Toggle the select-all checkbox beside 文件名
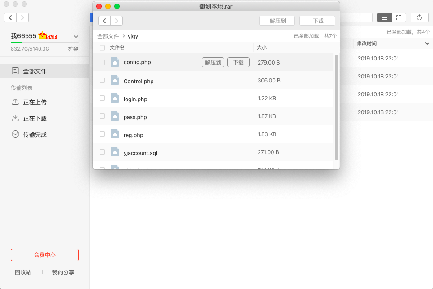The width and height of the screenshot is (433, 289). [102, 47]
